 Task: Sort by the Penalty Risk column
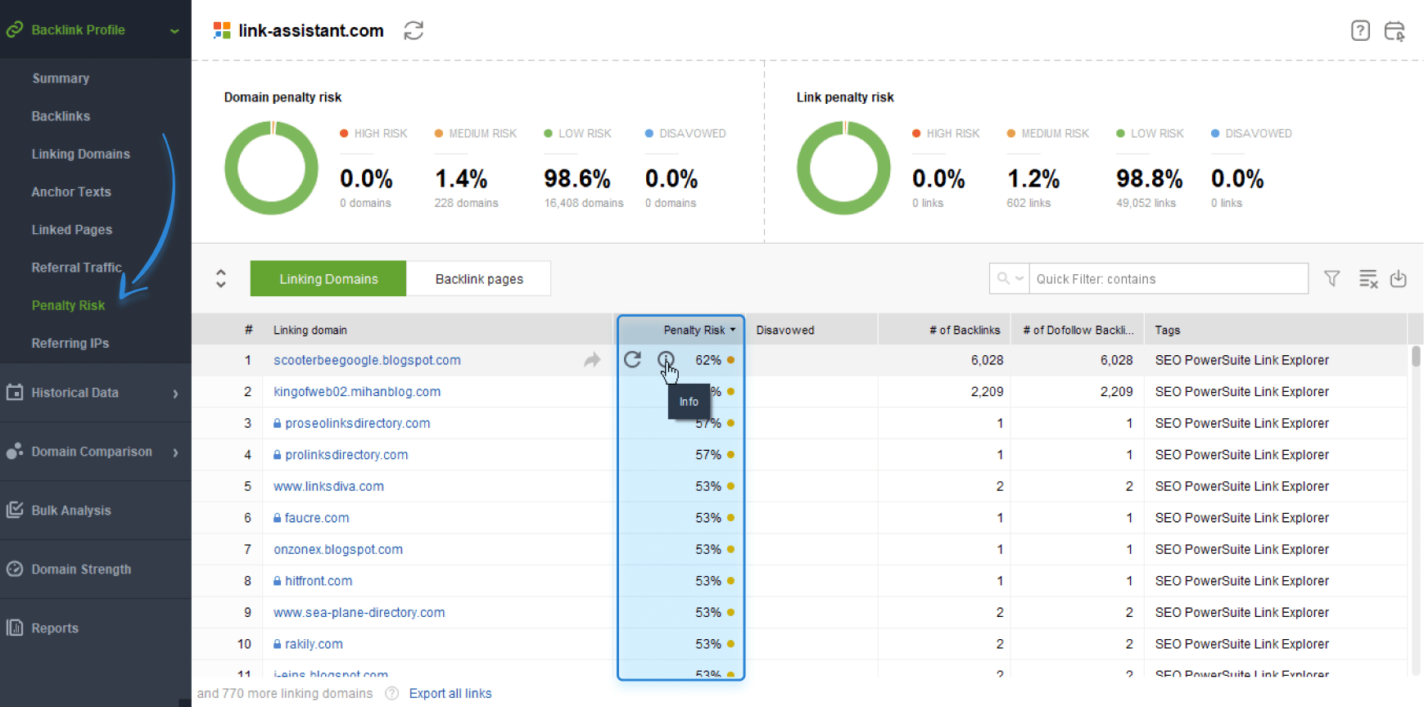(x=694, y=330)
